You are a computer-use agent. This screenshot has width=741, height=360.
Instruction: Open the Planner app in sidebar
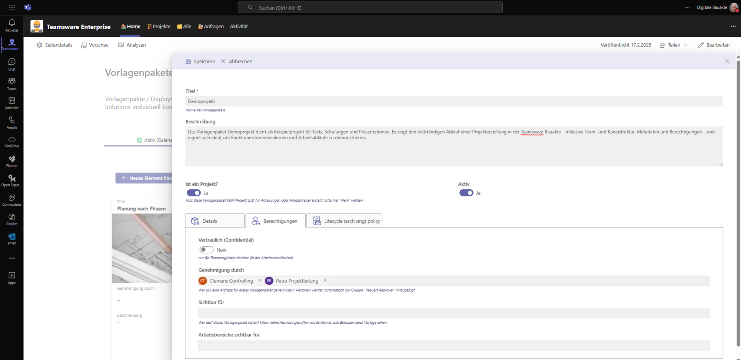pos(12,161)
